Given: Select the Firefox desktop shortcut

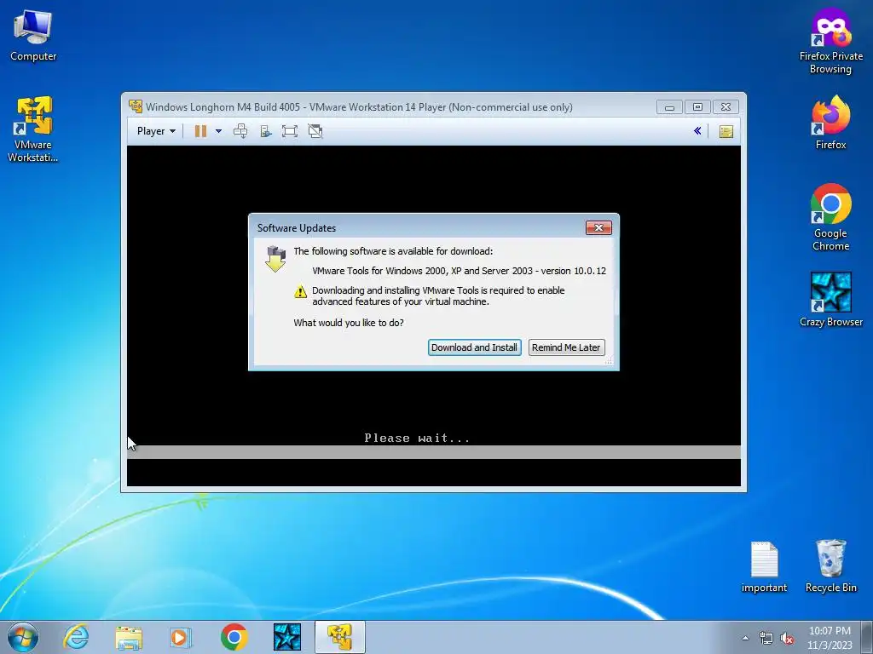Looking at the screenshot, I should pos(830,123).
